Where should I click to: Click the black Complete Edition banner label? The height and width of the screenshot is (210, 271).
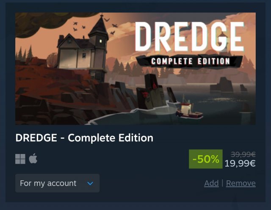tap(189, 62)
